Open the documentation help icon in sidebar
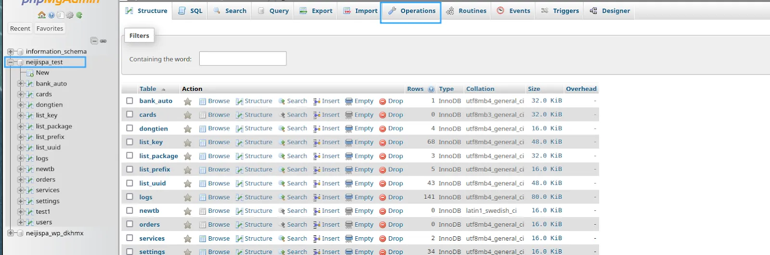 pos(51,15)
